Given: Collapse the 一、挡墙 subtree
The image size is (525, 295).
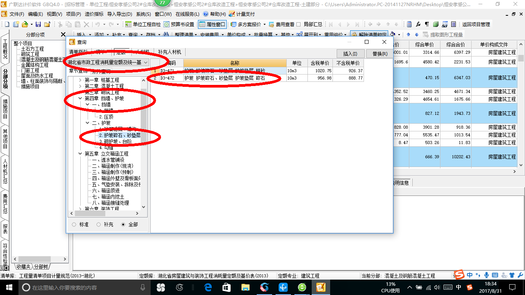Looking at the screenshot, I should (87, 104).
